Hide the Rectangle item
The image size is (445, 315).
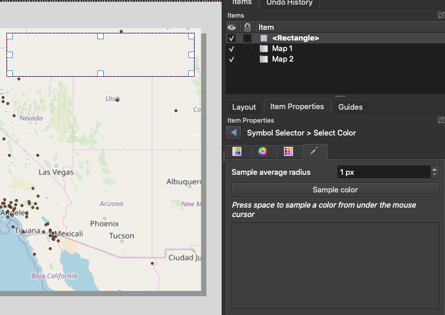click(232, 38)
